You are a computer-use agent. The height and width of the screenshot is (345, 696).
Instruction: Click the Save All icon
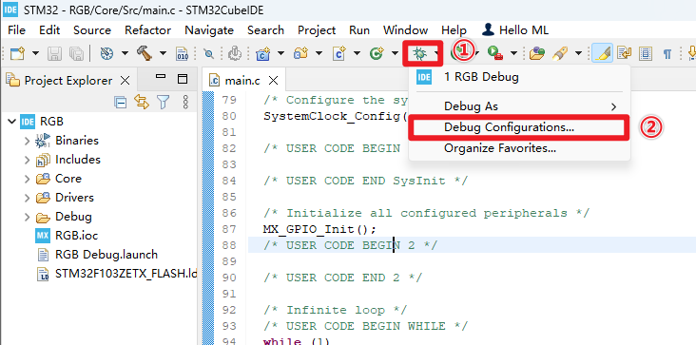76,53
